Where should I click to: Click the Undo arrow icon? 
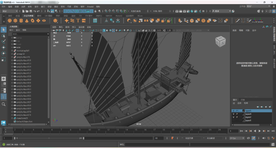(34, 11)
